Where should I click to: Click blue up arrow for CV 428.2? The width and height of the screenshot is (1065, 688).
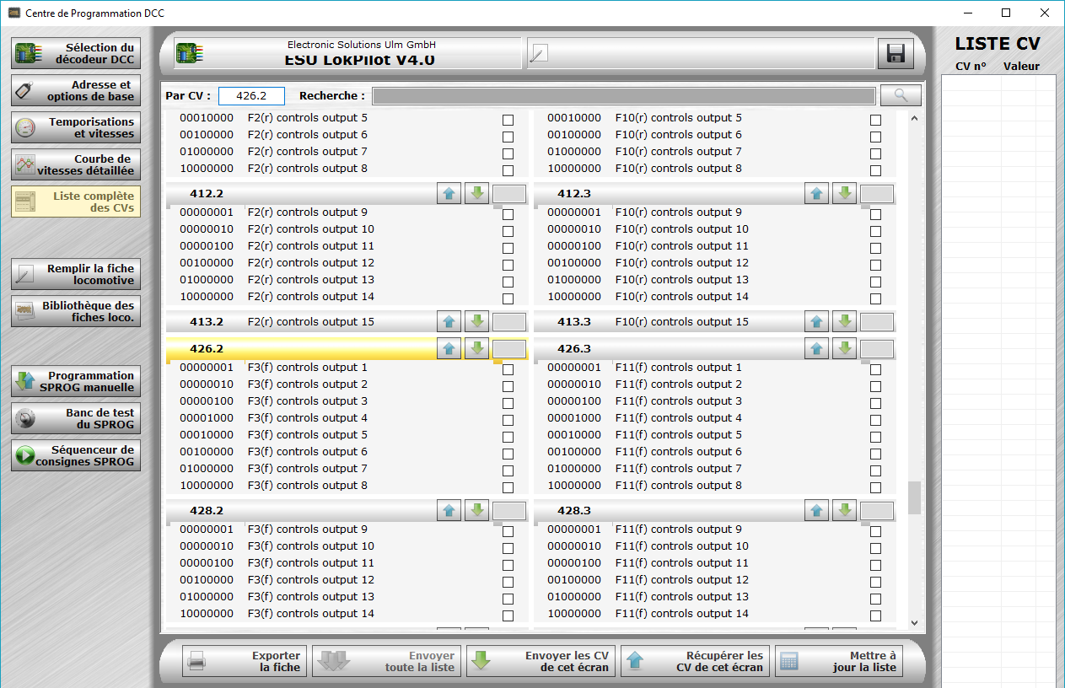tap(449, 511)
